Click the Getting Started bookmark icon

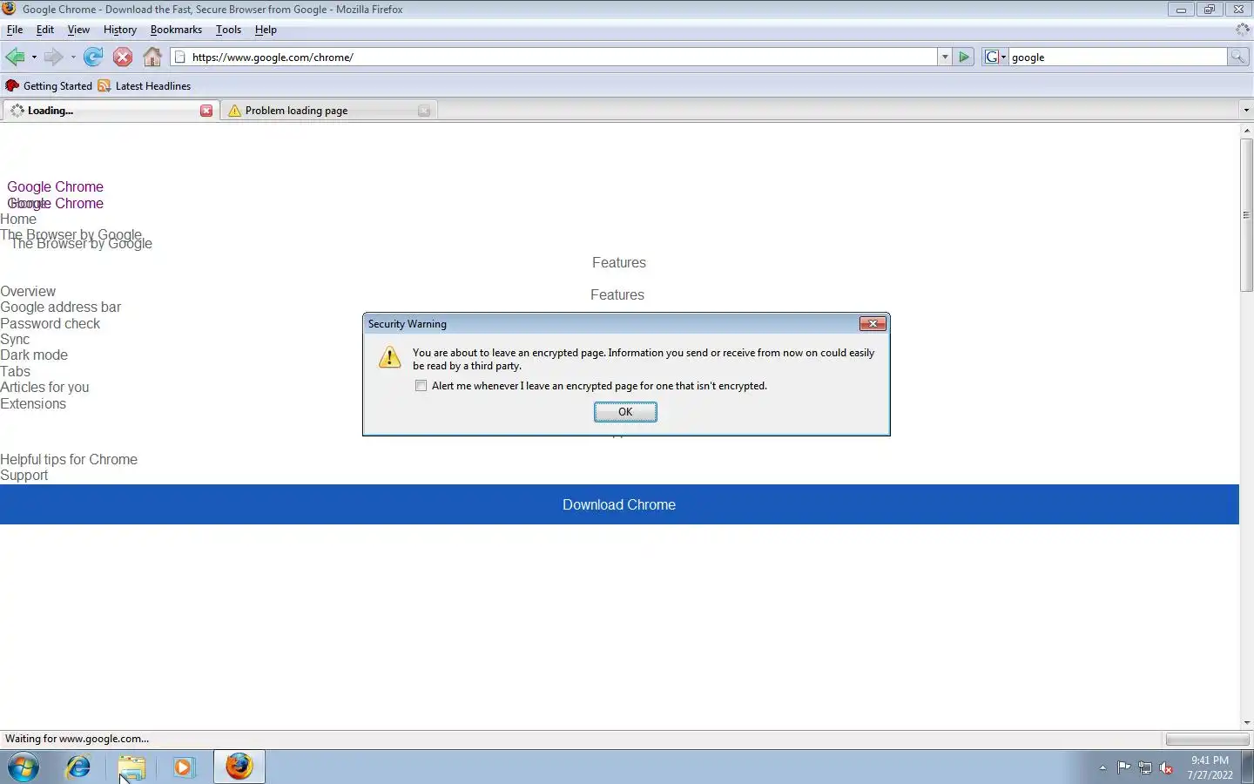tap(12, 86)
